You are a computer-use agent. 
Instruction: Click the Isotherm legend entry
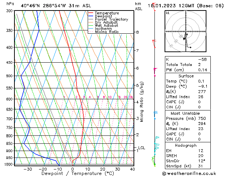[x=103, y=29]
